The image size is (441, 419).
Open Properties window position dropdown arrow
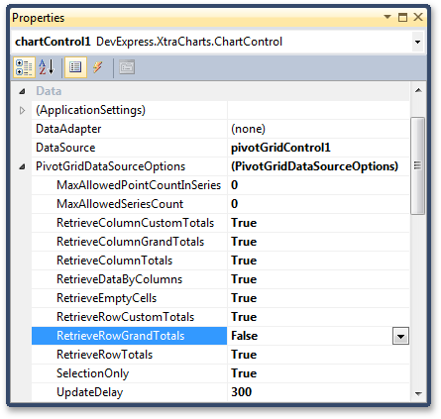coord(387,17)
